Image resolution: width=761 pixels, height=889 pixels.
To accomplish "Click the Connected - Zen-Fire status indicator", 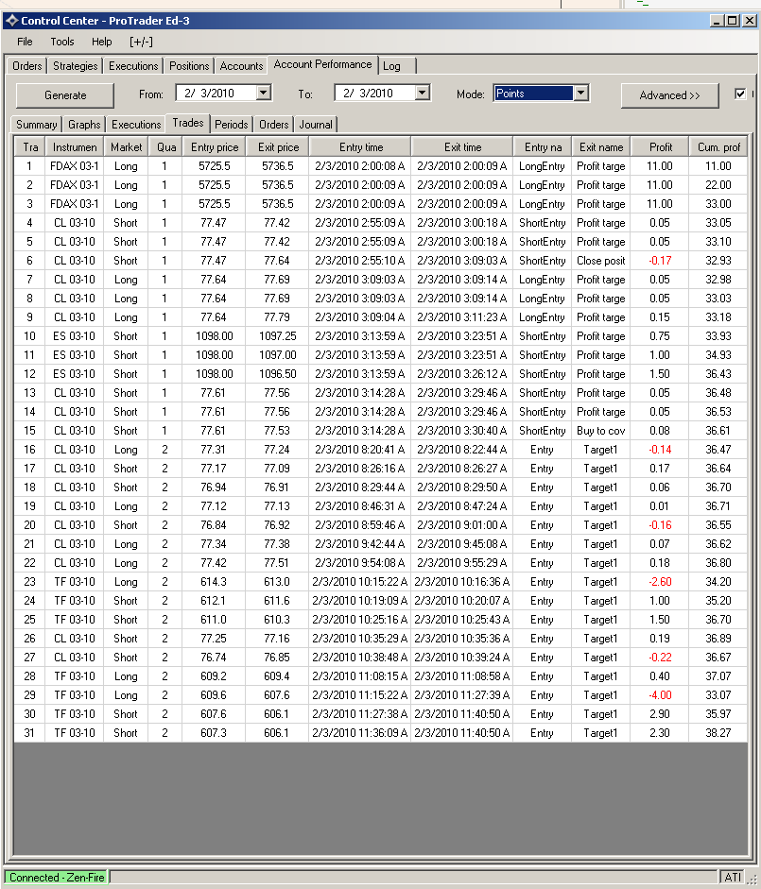I will pos(57,877).
